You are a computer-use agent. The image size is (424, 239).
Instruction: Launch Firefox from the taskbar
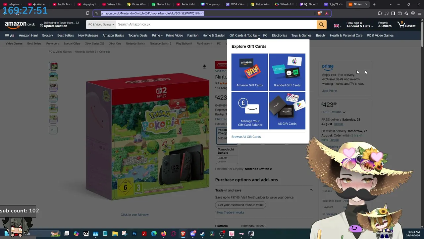[164, 234]
